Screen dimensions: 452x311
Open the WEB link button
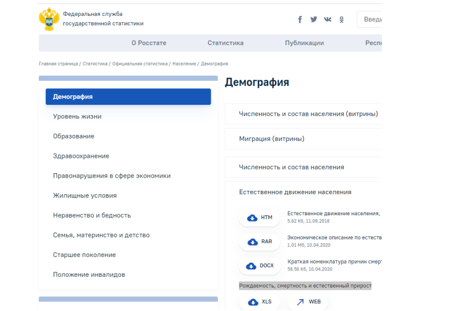(308, 302)
